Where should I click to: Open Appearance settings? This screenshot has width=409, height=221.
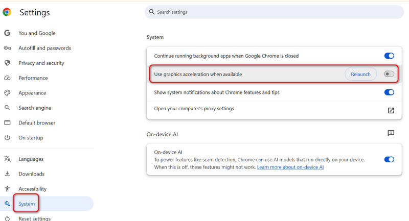point(32,93)
